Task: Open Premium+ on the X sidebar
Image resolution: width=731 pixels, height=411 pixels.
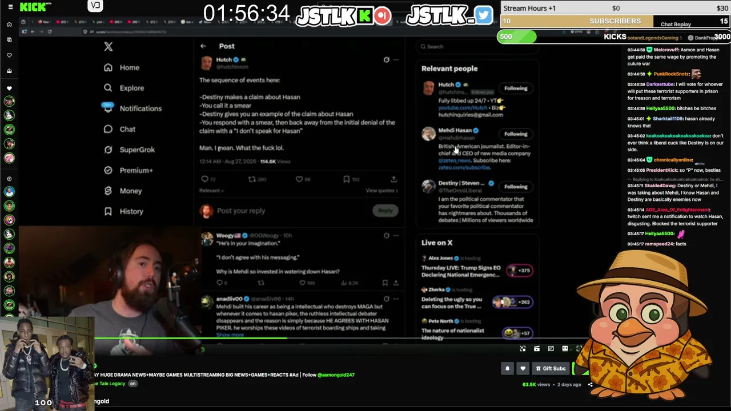Action: (x=128, y=170)
